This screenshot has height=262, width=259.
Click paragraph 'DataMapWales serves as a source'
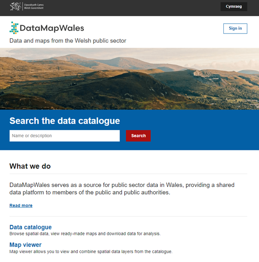coord(122,189)
